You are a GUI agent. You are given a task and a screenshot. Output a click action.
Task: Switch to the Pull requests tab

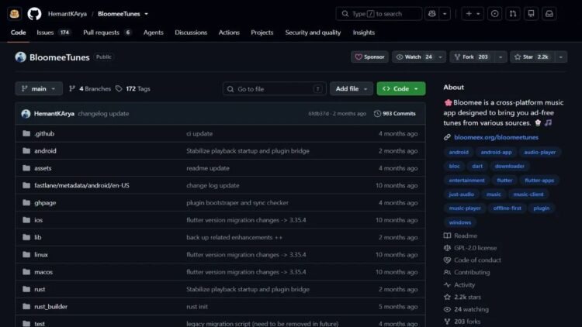107,33
